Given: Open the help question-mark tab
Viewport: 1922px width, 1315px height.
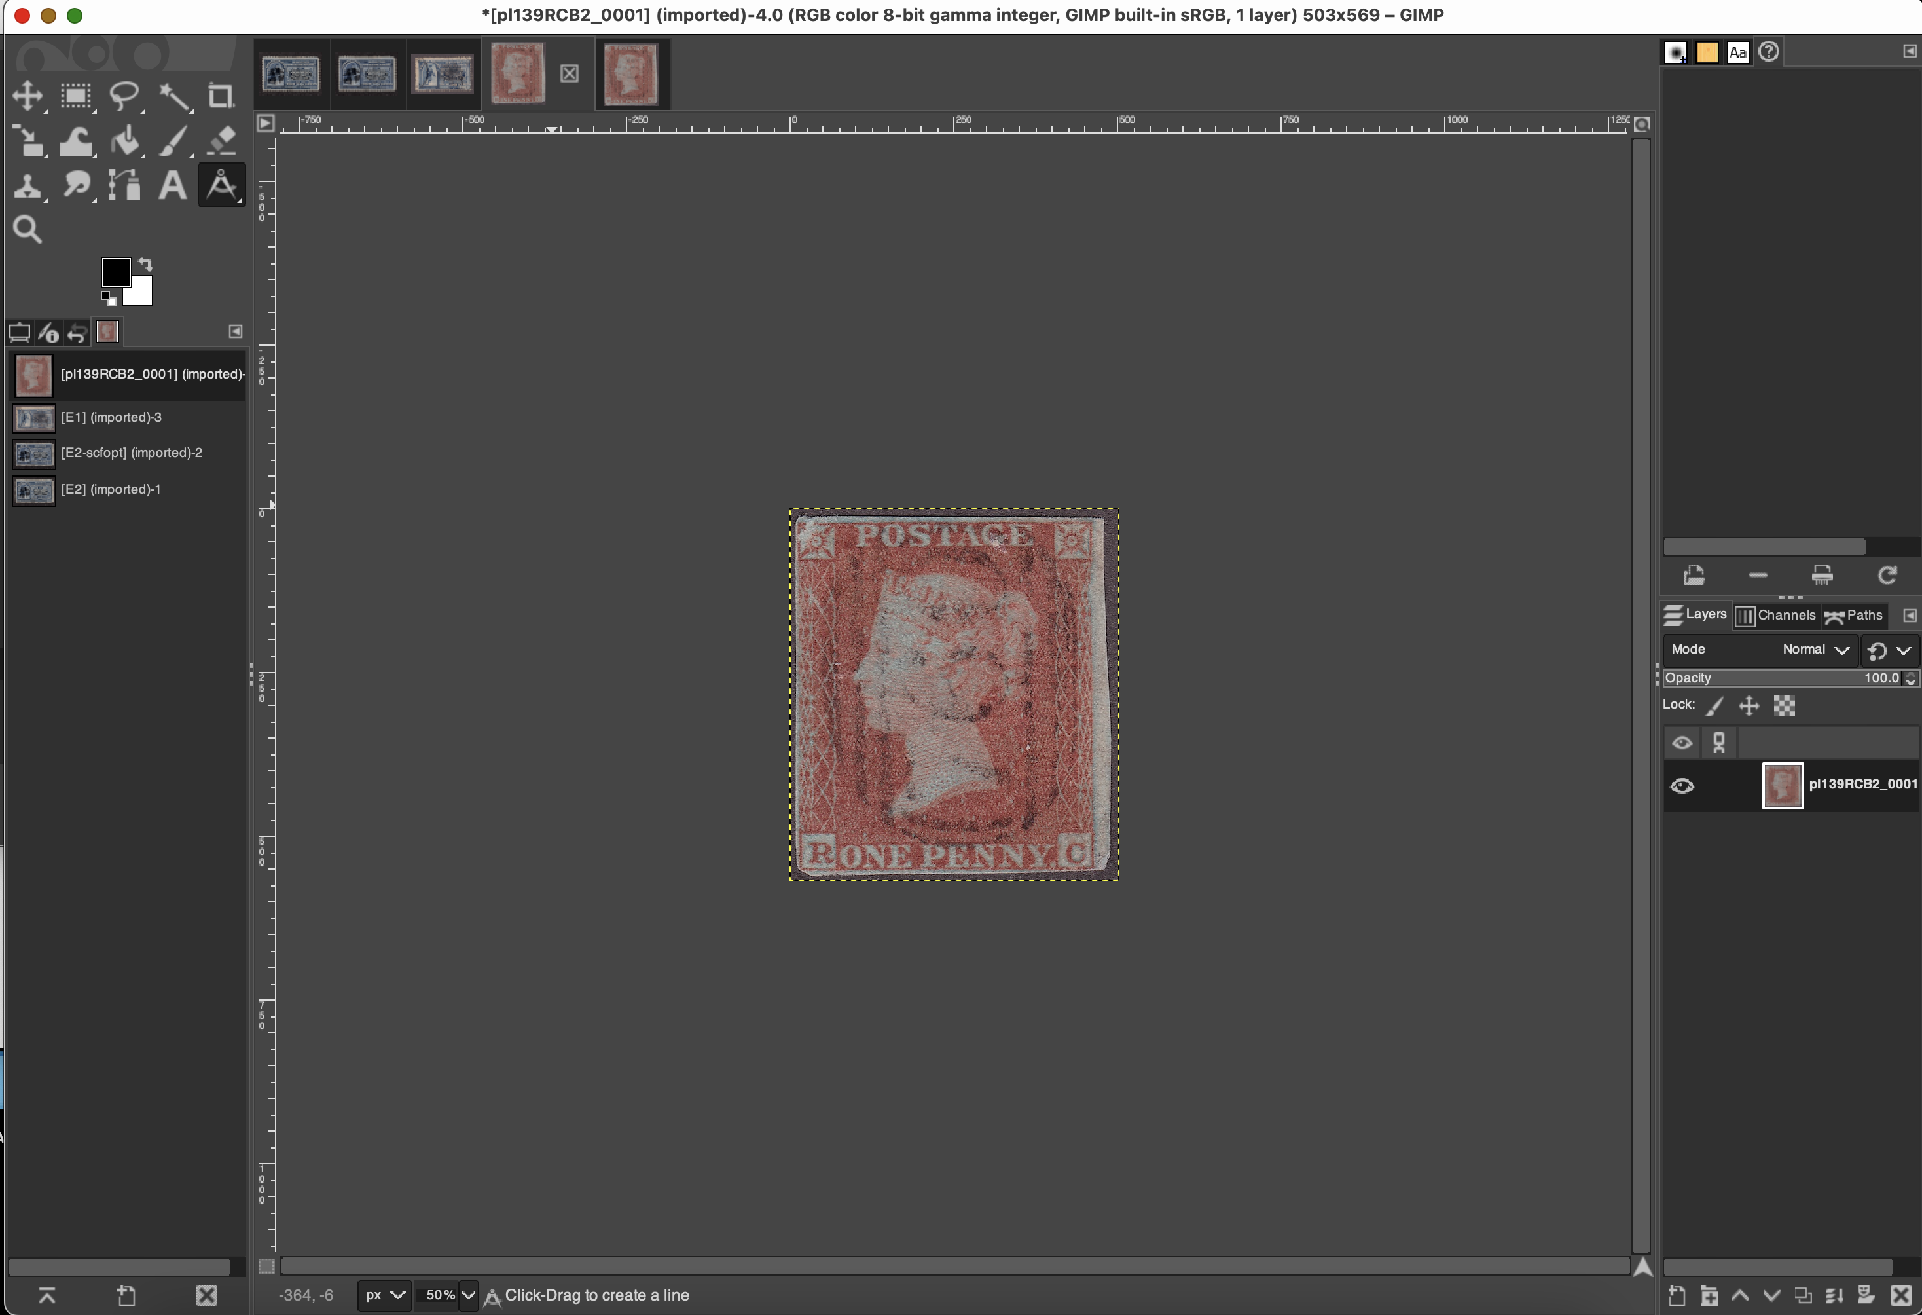Looking at the screenshot, I should (1769, 52).
